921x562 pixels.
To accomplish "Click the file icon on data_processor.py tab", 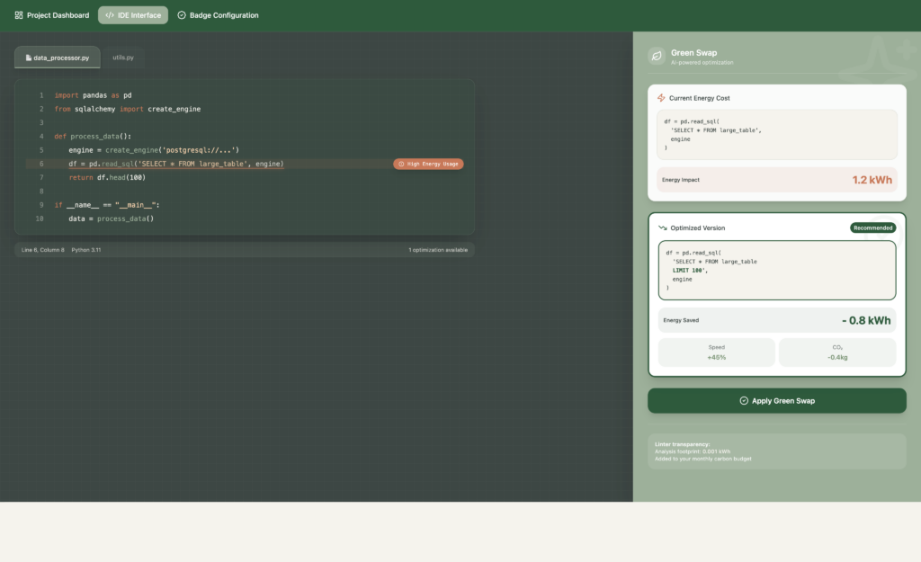I will pyautogui.click(x=28, y=58).
